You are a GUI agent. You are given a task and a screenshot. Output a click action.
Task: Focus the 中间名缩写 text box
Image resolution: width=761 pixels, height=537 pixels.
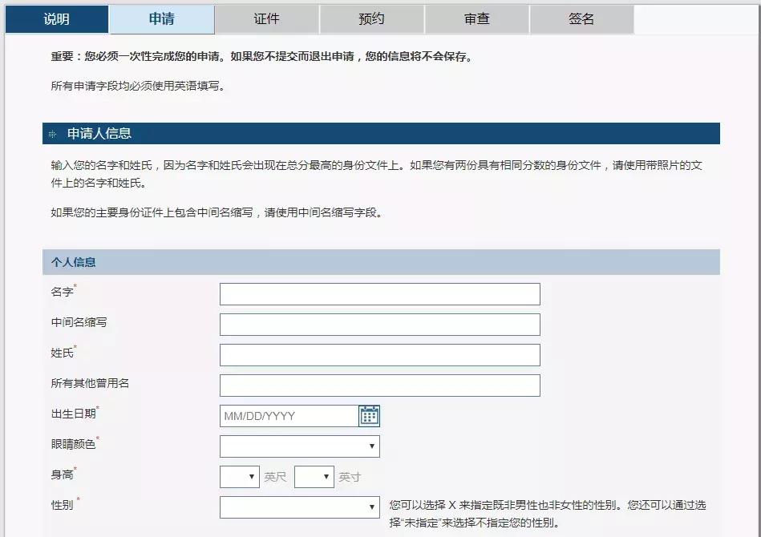tap(379, 324)
